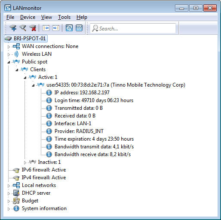The height and width of the screenshot is (220, 221).
Task: Expand the DHCP server node
Action: pos(9,193)
